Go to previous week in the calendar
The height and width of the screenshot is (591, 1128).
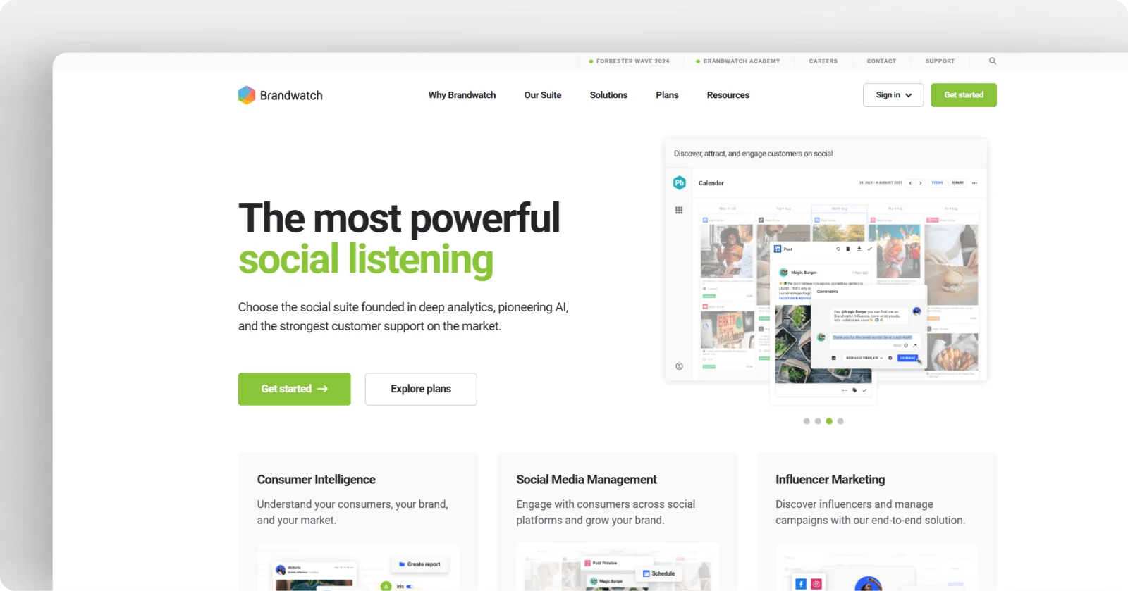[x=910, y=183]
